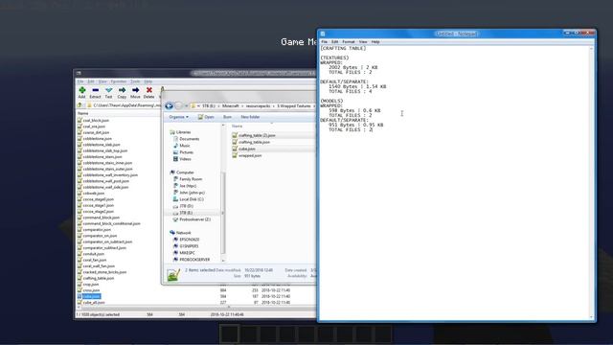Click Burn in Explorer toolbar
This screenshot has width=613, height=345.
227,117
